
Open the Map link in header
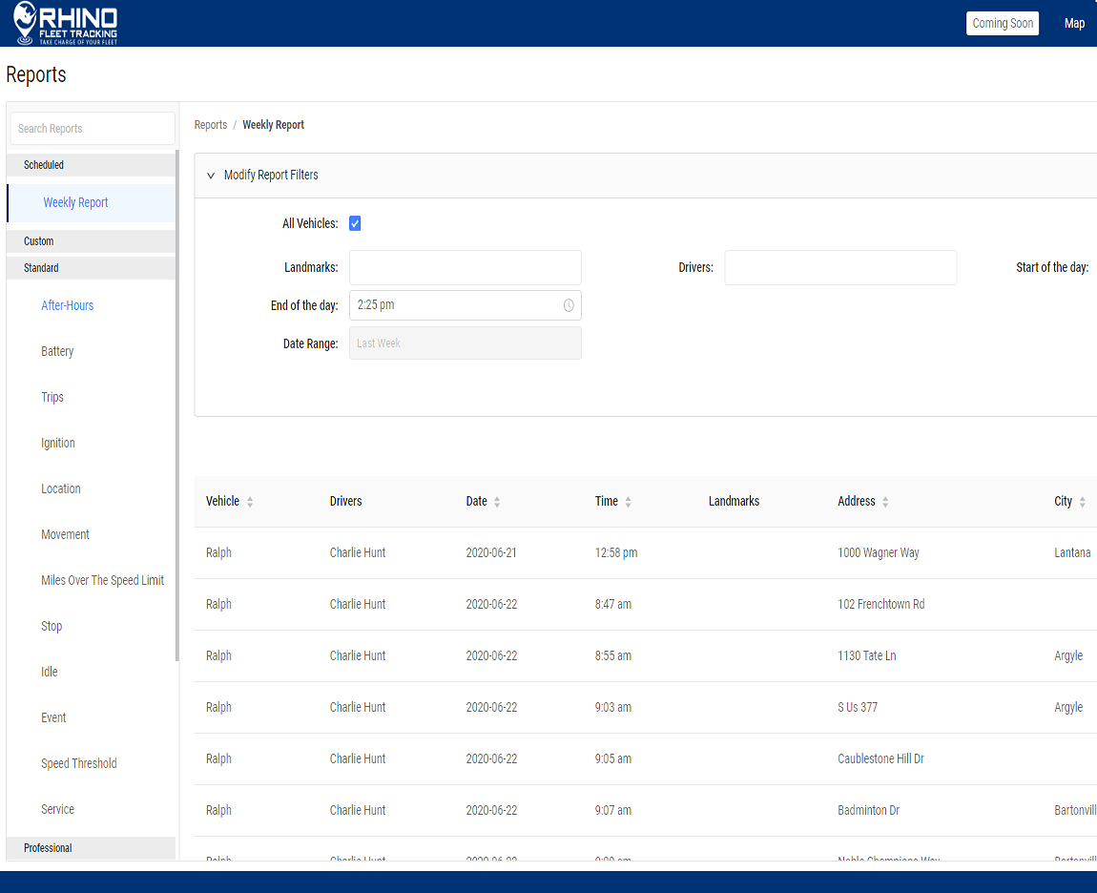coord(1074,24)
